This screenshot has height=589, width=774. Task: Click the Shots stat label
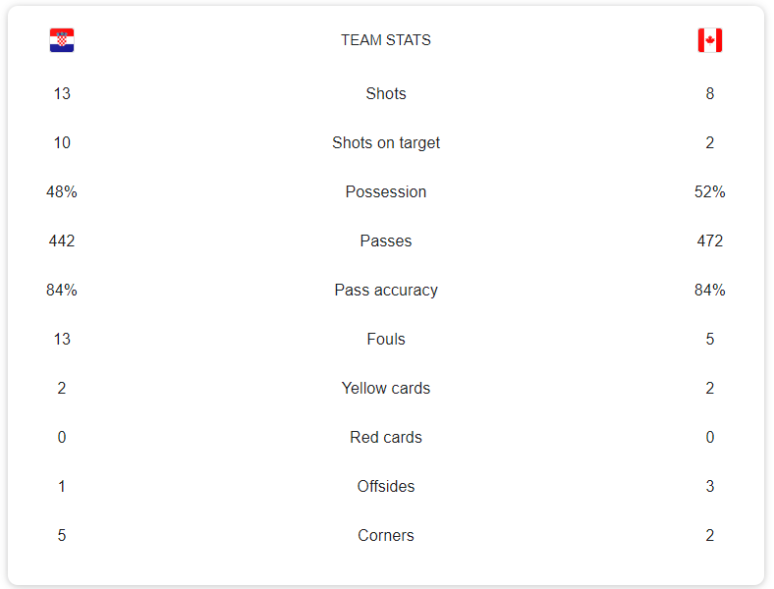click(386, 93)
